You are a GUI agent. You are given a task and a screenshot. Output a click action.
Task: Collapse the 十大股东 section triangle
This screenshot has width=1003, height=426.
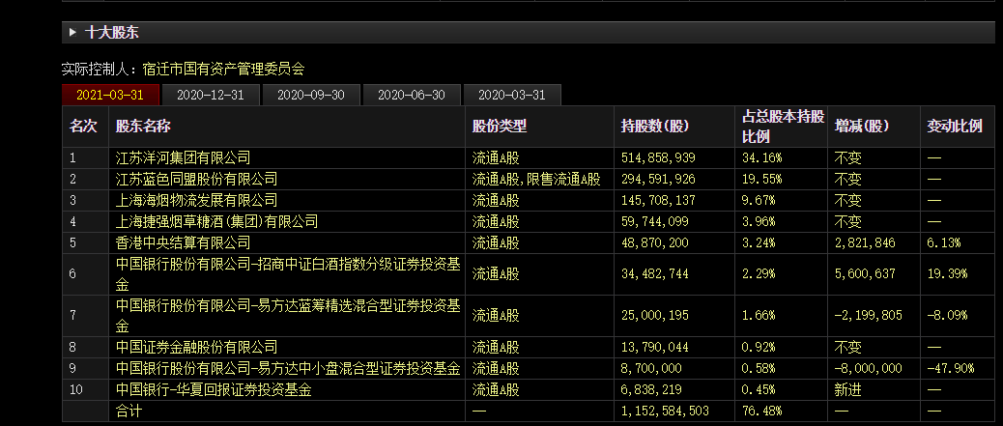click(72, 32)
